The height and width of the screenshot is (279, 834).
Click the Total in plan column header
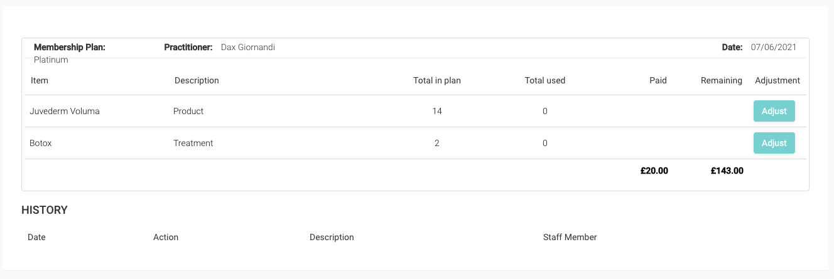437,80
